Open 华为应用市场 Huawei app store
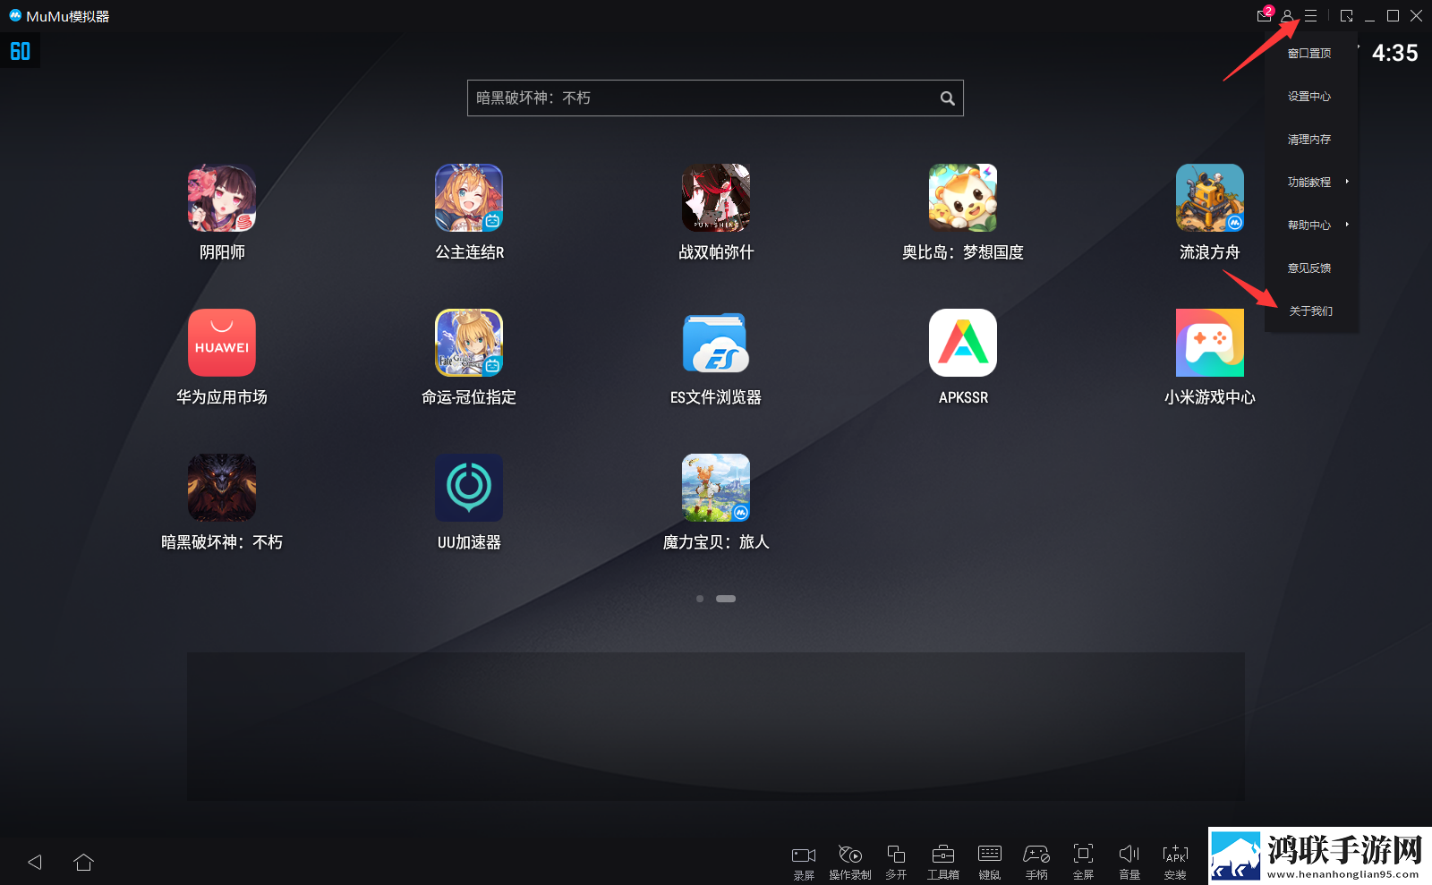This screenshot has width=1432, height=885. pos(222,343)
